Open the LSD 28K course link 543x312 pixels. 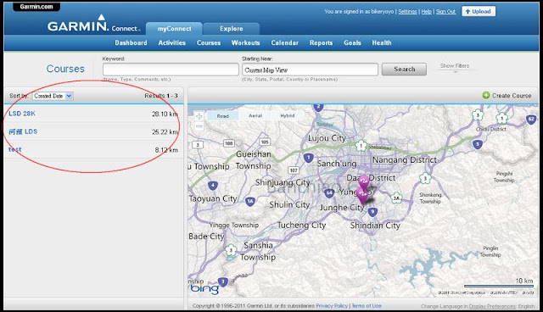22,114
